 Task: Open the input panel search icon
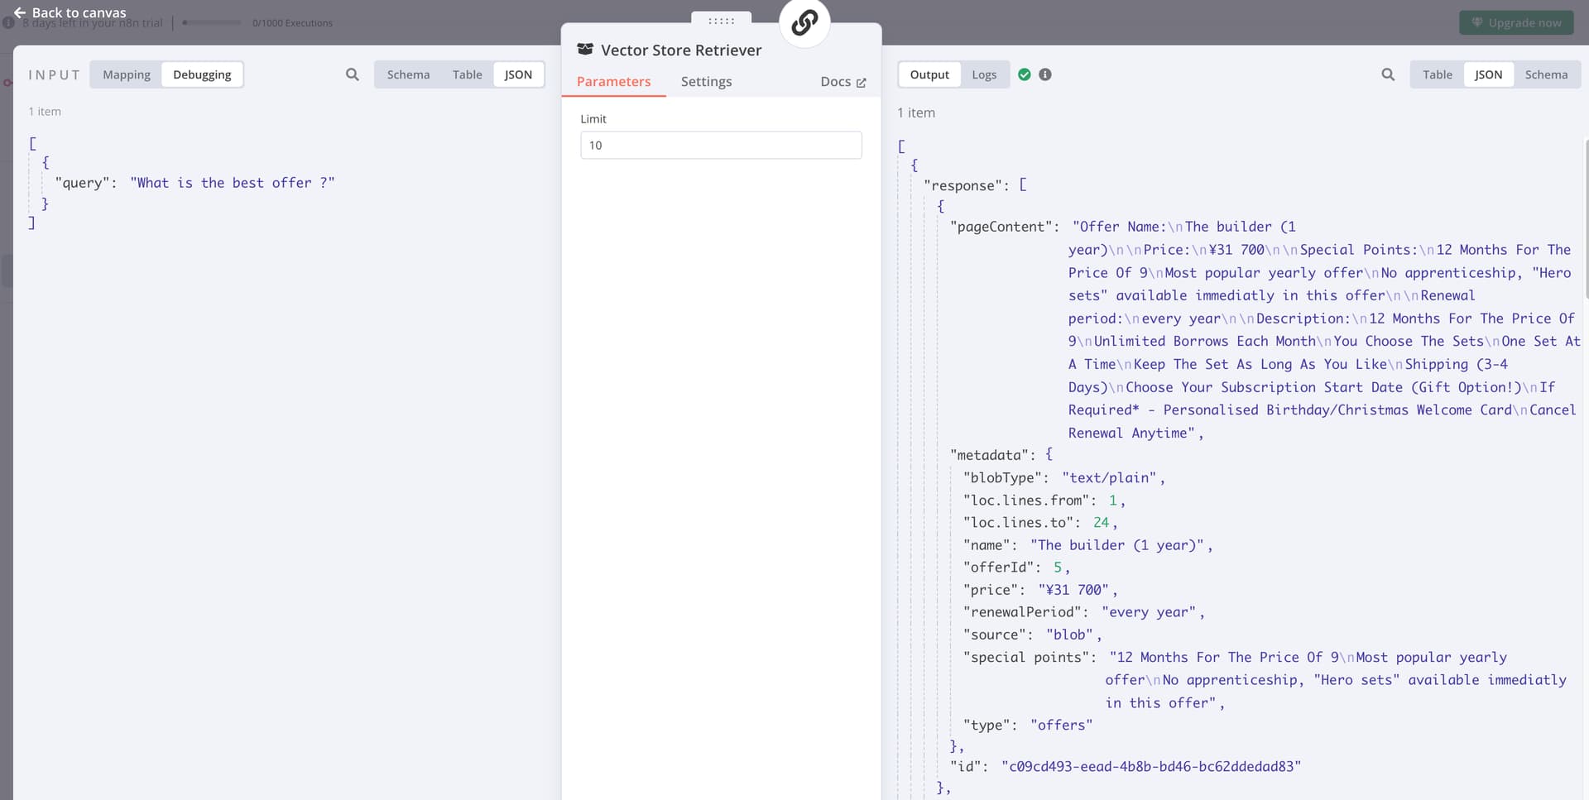(x=353, y=74)
